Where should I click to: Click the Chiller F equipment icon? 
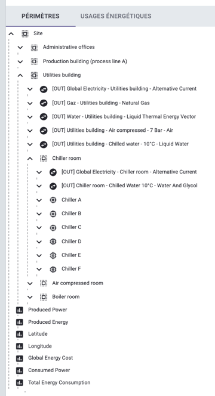tap(53, 269)
